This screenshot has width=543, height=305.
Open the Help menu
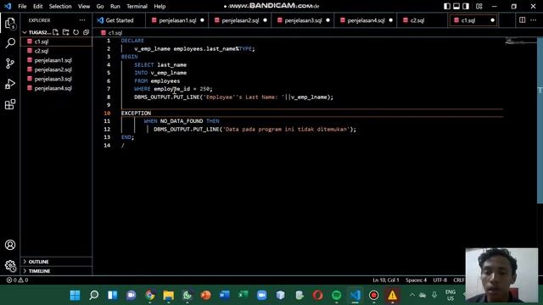[x=160, y=6]
